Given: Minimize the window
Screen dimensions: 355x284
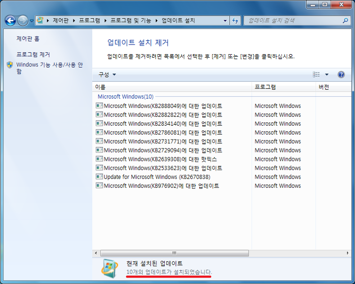Looking at the screenshot, I should (313, 5).
